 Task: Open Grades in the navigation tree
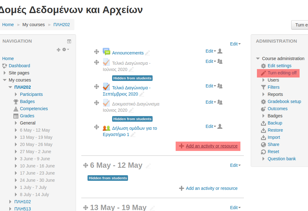pos(27,116)
